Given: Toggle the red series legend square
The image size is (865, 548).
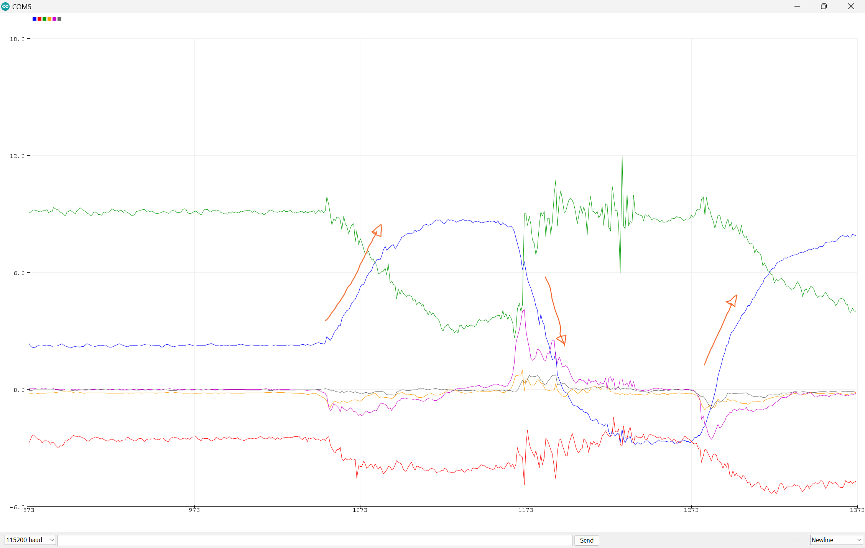Looking at the screenshot, I should pyautogui.click(x=39, y=18).
